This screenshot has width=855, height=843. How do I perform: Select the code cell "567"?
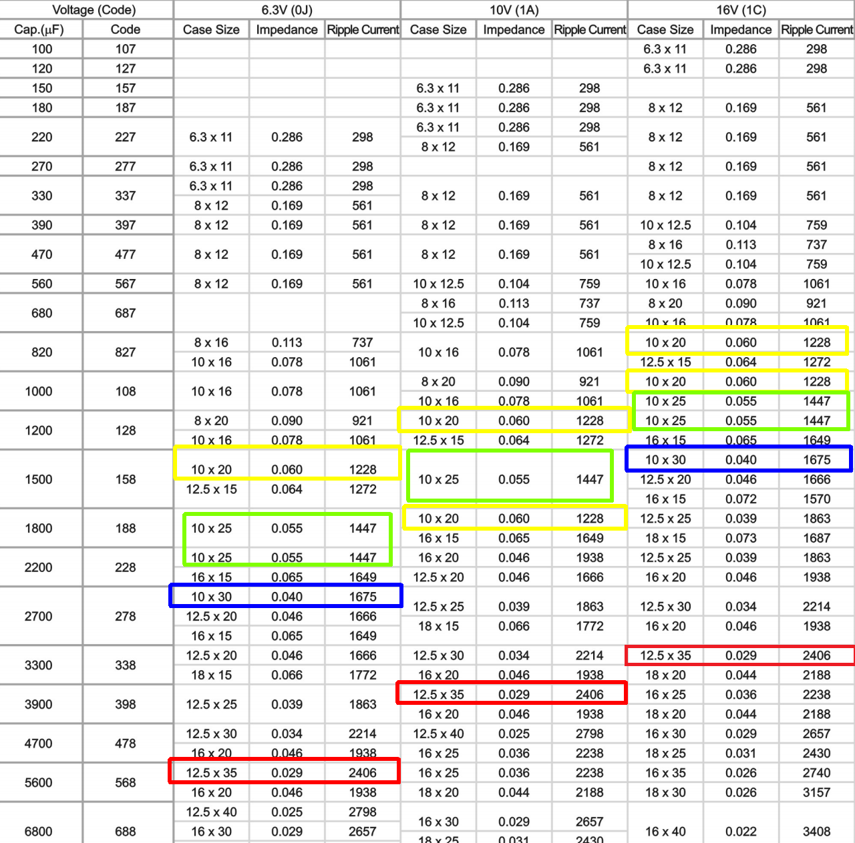(x=126, y=284)
